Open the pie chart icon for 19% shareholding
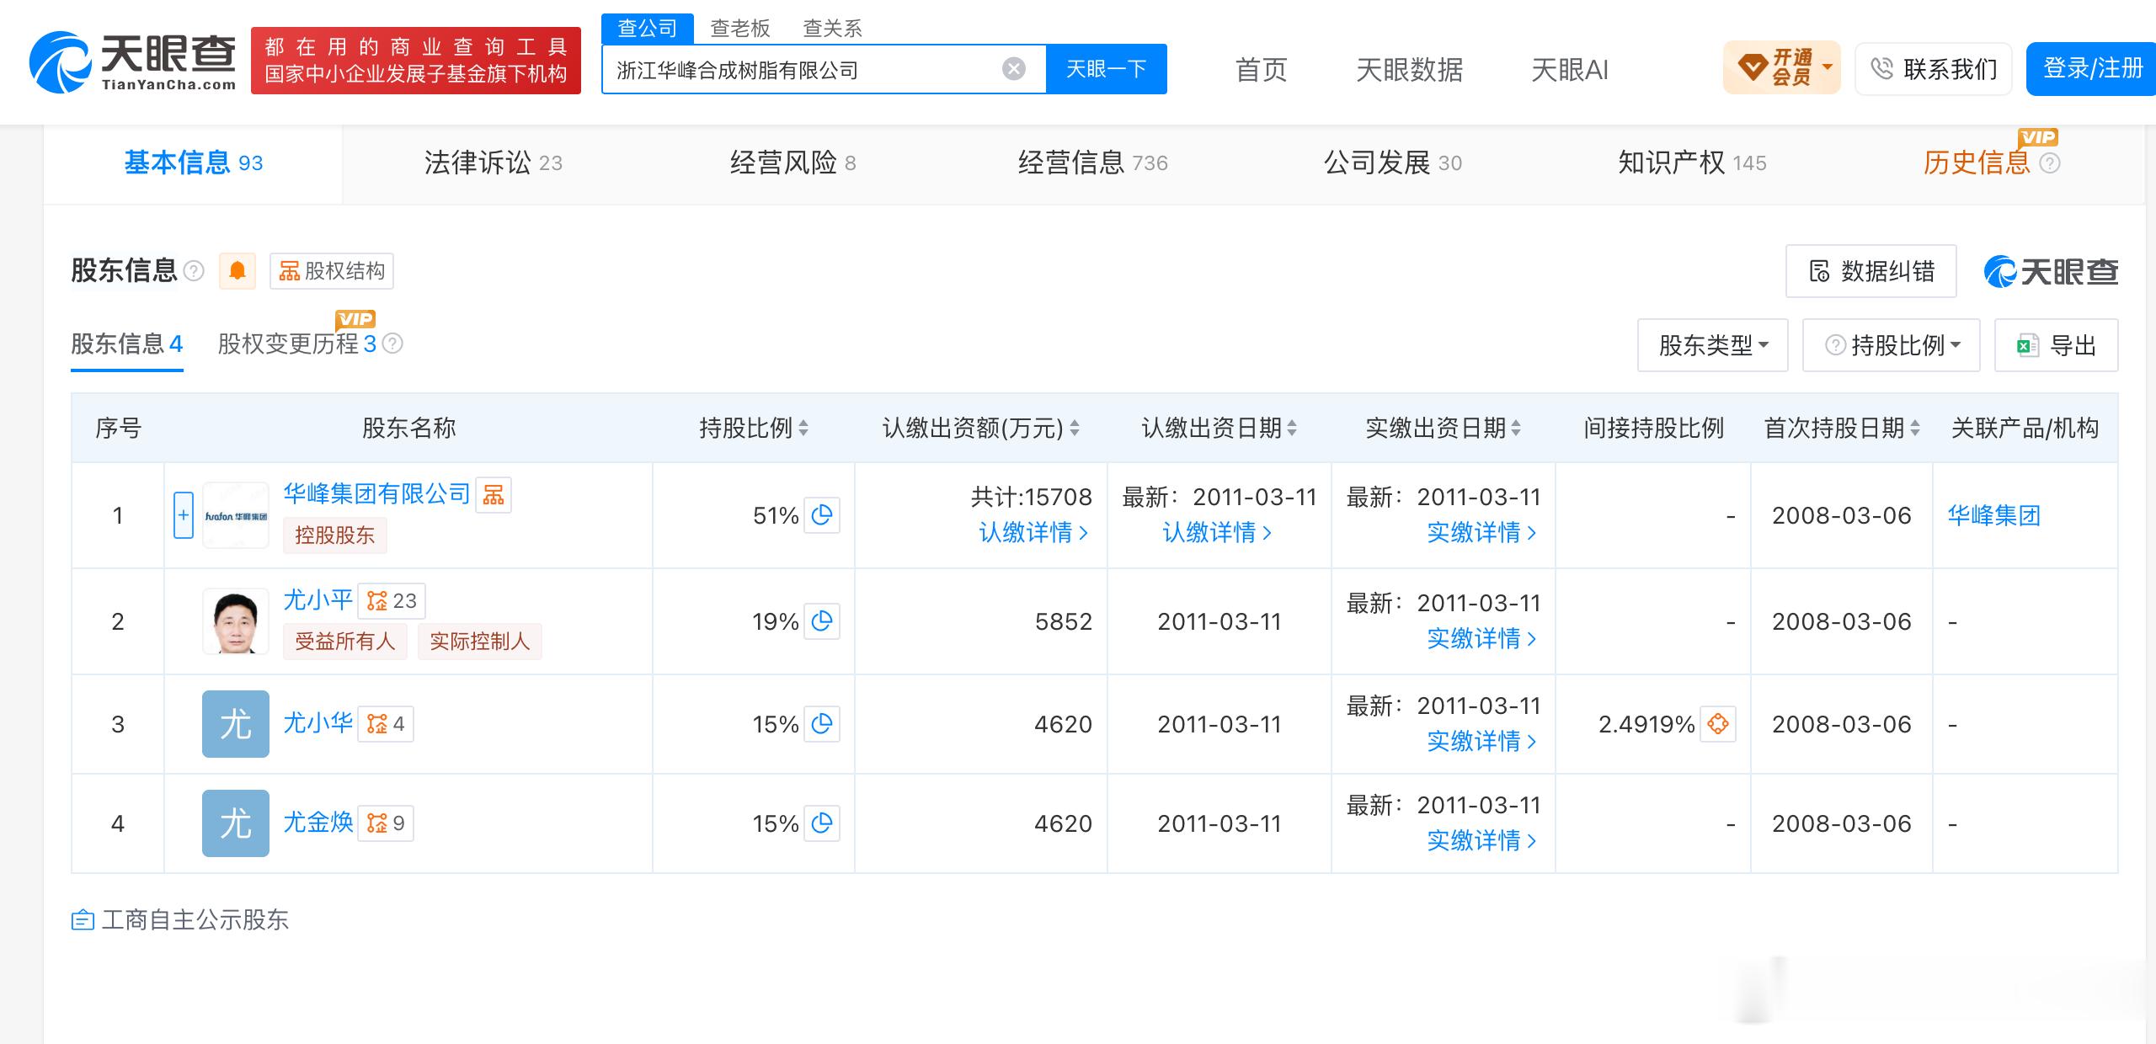Viewport: 2156px width, 1044px height. pyautogui.click(x=822, y=621)
